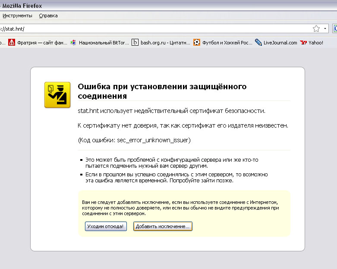Click the bookmark star in address bar
Screen dimensions: 337x269
(x=316, y=29)
